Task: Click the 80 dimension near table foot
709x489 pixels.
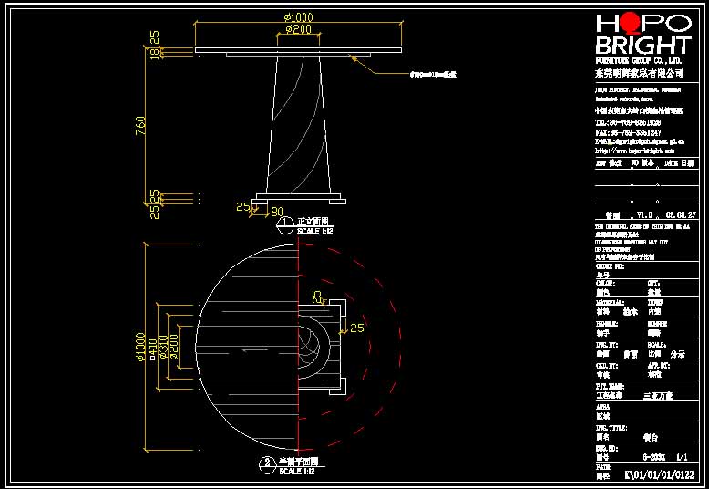Action: coord(277,212)
